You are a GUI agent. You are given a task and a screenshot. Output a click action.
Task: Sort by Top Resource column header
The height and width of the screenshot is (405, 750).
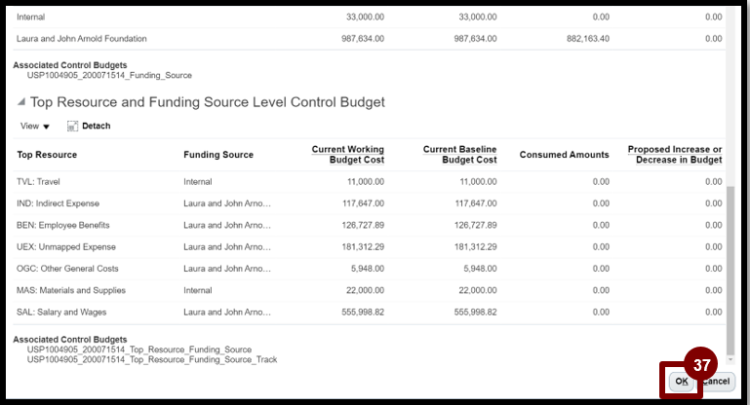[47, 155]
